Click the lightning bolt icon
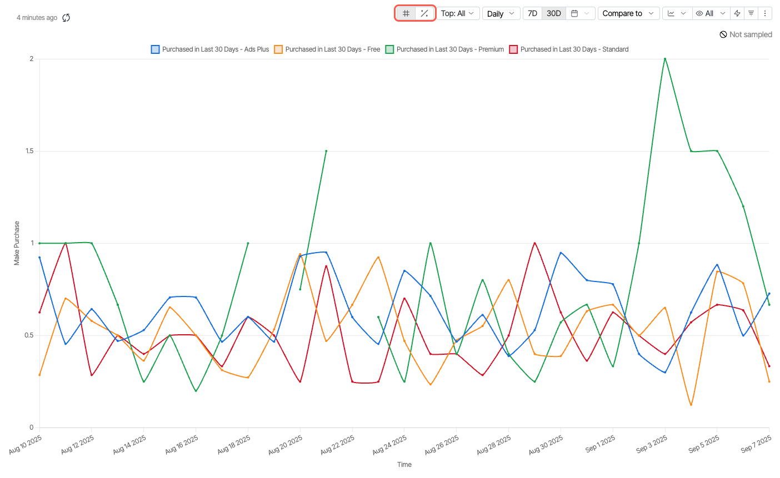The width and height of the screenshot is (780, 478). click(x=737, y=13)
